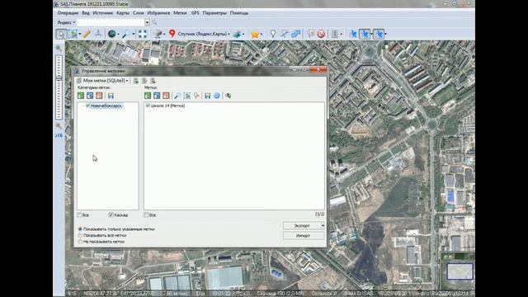Zoom in using left sidebar magnifier

pyautogui.click(x=59, y=48)
